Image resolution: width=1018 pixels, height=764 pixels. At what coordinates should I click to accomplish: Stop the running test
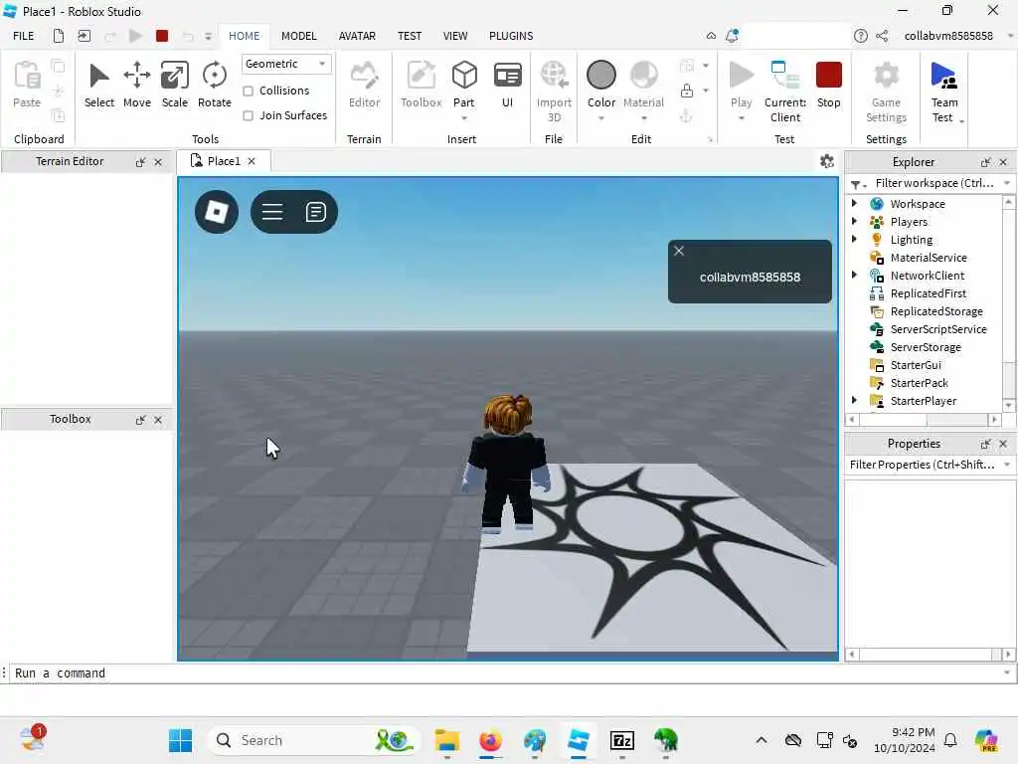click(828, 85)
